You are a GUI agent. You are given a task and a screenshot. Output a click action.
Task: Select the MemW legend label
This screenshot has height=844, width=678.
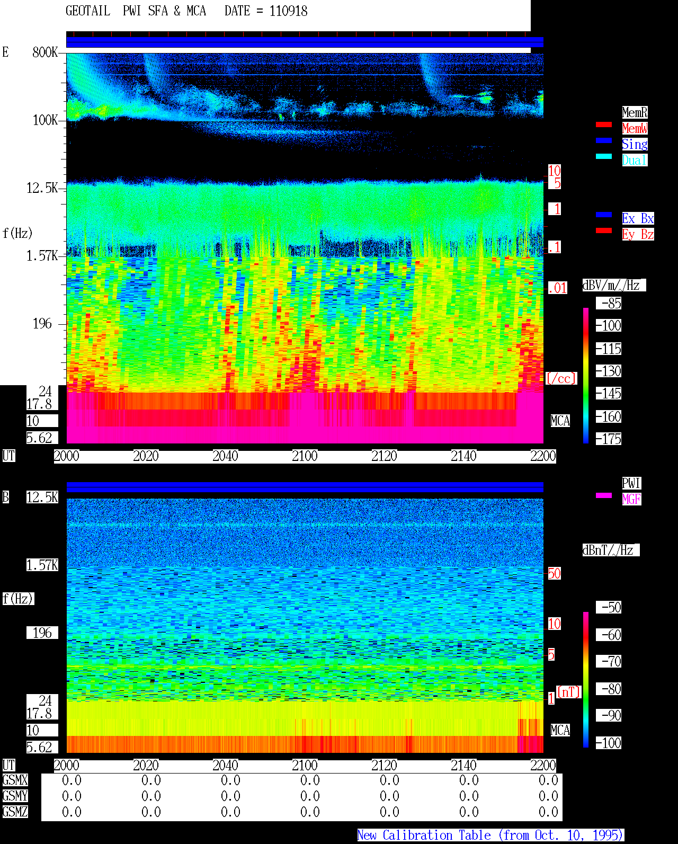635,128
